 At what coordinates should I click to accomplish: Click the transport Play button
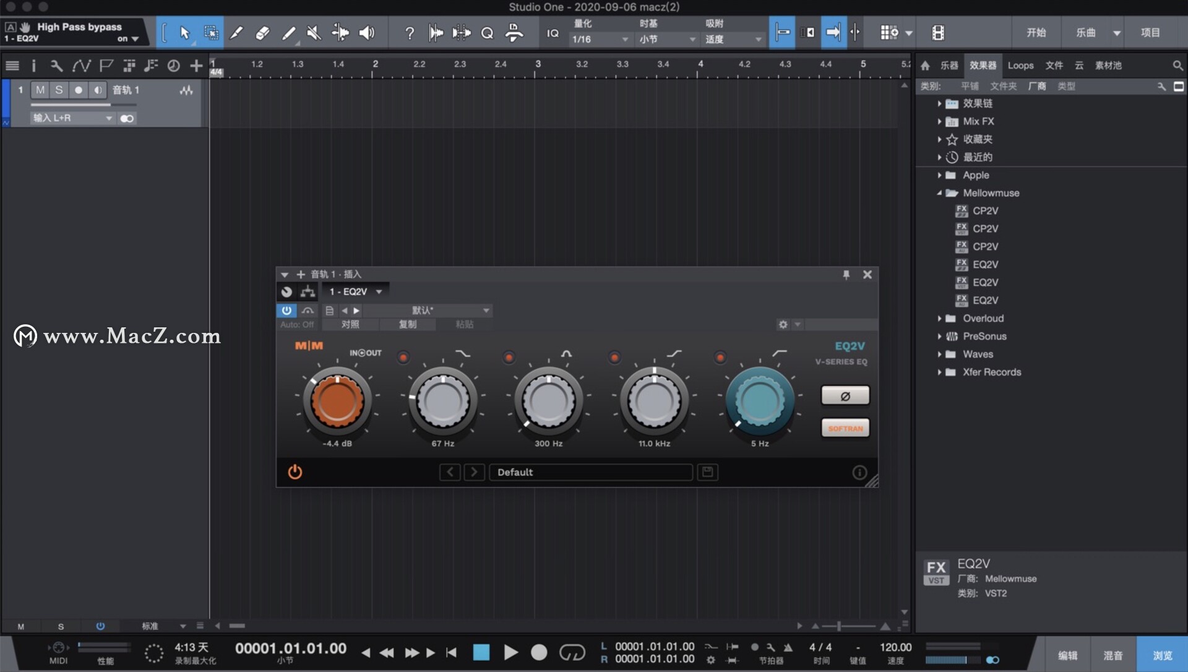[x=510, y=652]
